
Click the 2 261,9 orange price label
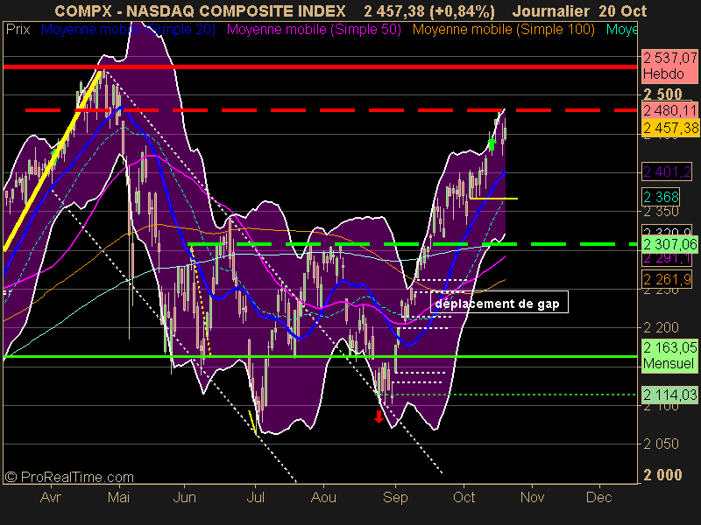pyautogui.click(x=667, y=279)
